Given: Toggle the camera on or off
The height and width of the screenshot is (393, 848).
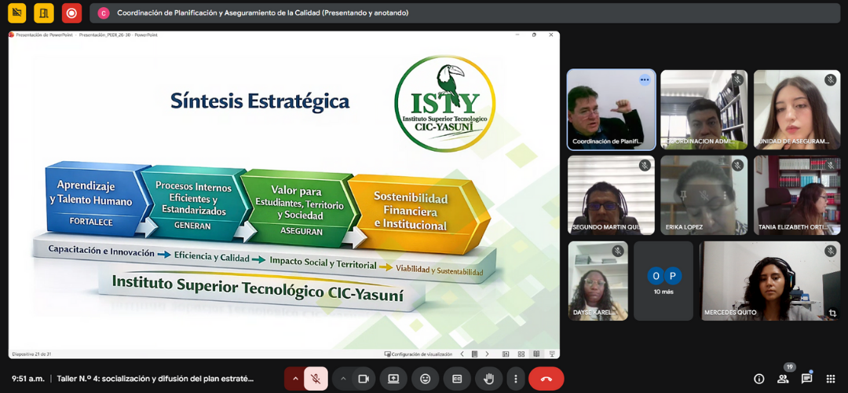Looking at the screenshot, I should (x=364, y=379).
